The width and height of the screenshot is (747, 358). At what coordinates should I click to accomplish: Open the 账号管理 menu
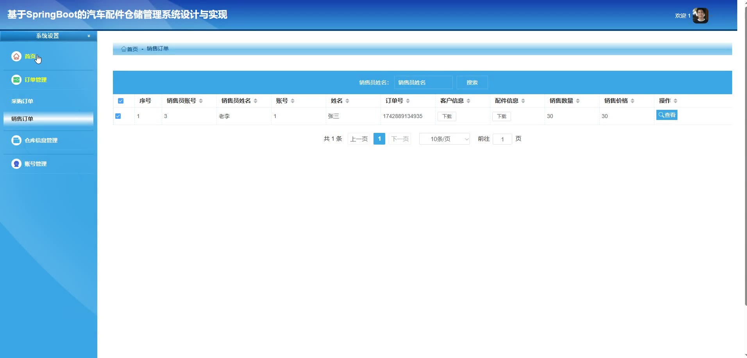36,164
